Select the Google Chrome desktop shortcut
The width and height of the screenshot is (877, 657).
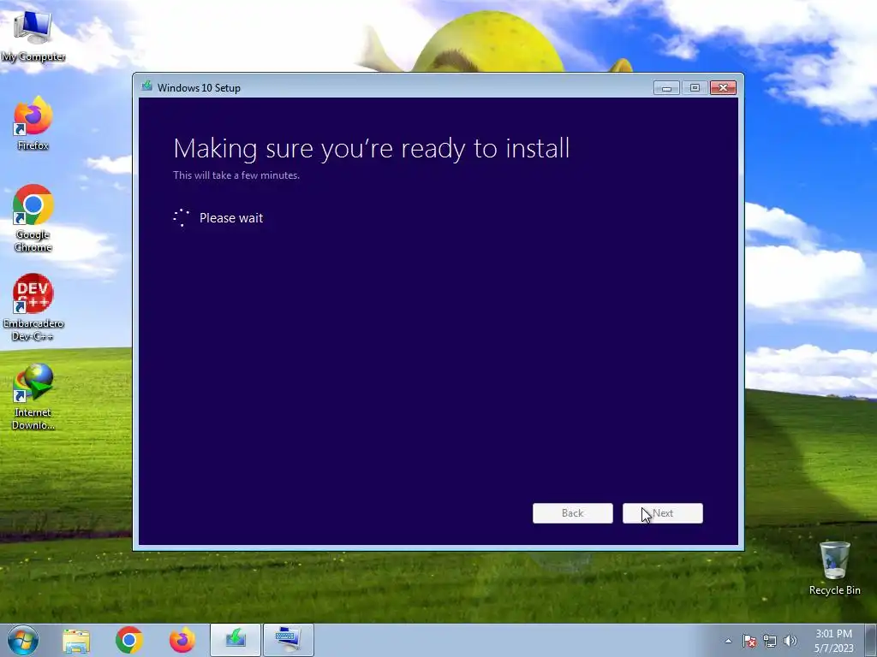pos(33,218)
